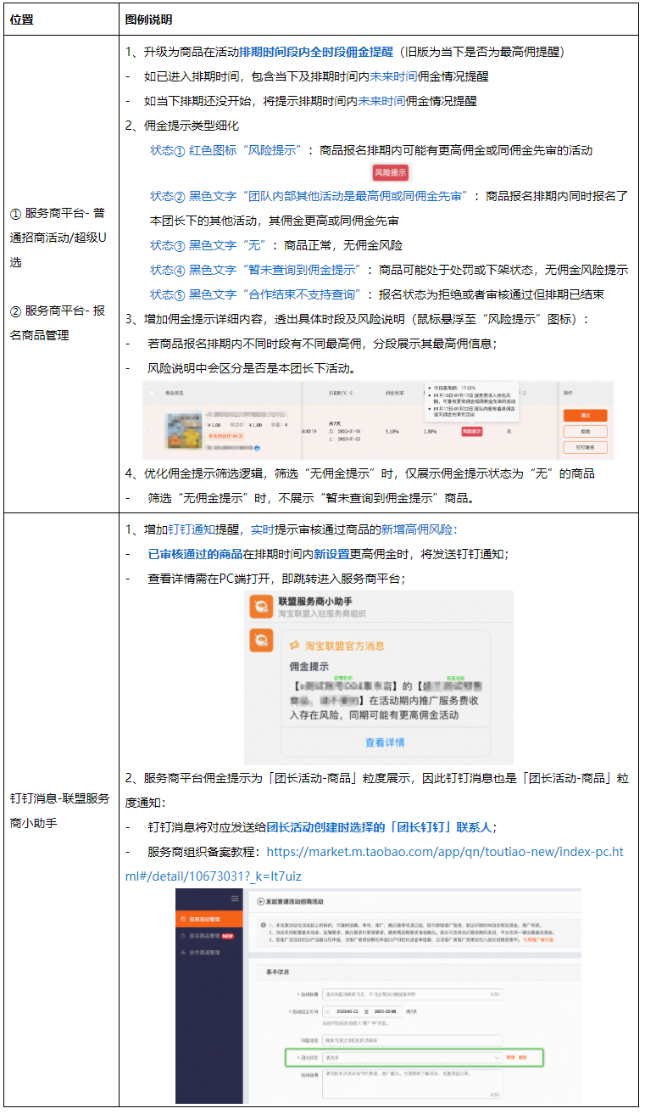Image resolution: width=645 pixels, height=1114 pixels.
Task: Click the 佣金提示 heading in the message card
Action: 309,667
